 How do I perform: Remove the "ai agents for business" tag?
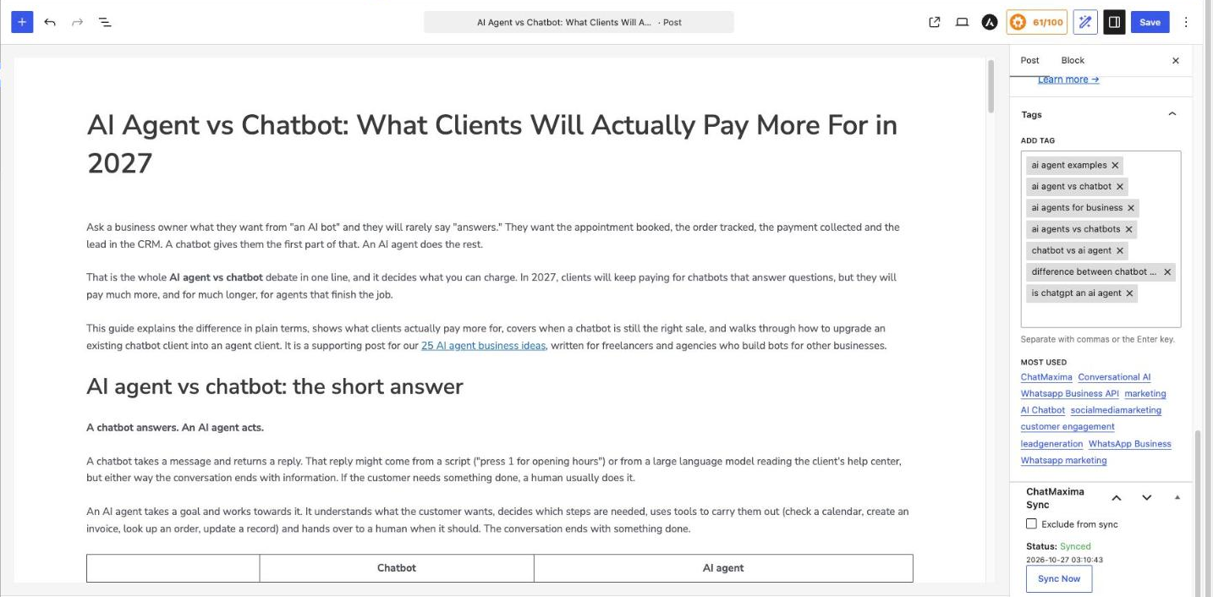(1131, 207)
